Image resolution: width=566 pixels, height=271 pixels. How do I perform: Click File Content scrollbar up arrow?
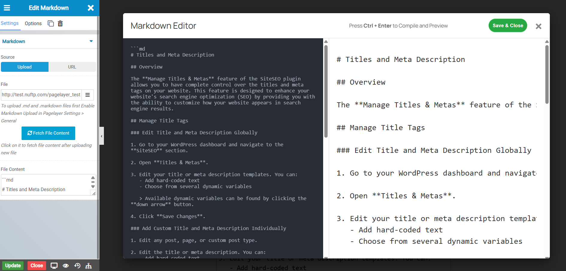93,178
